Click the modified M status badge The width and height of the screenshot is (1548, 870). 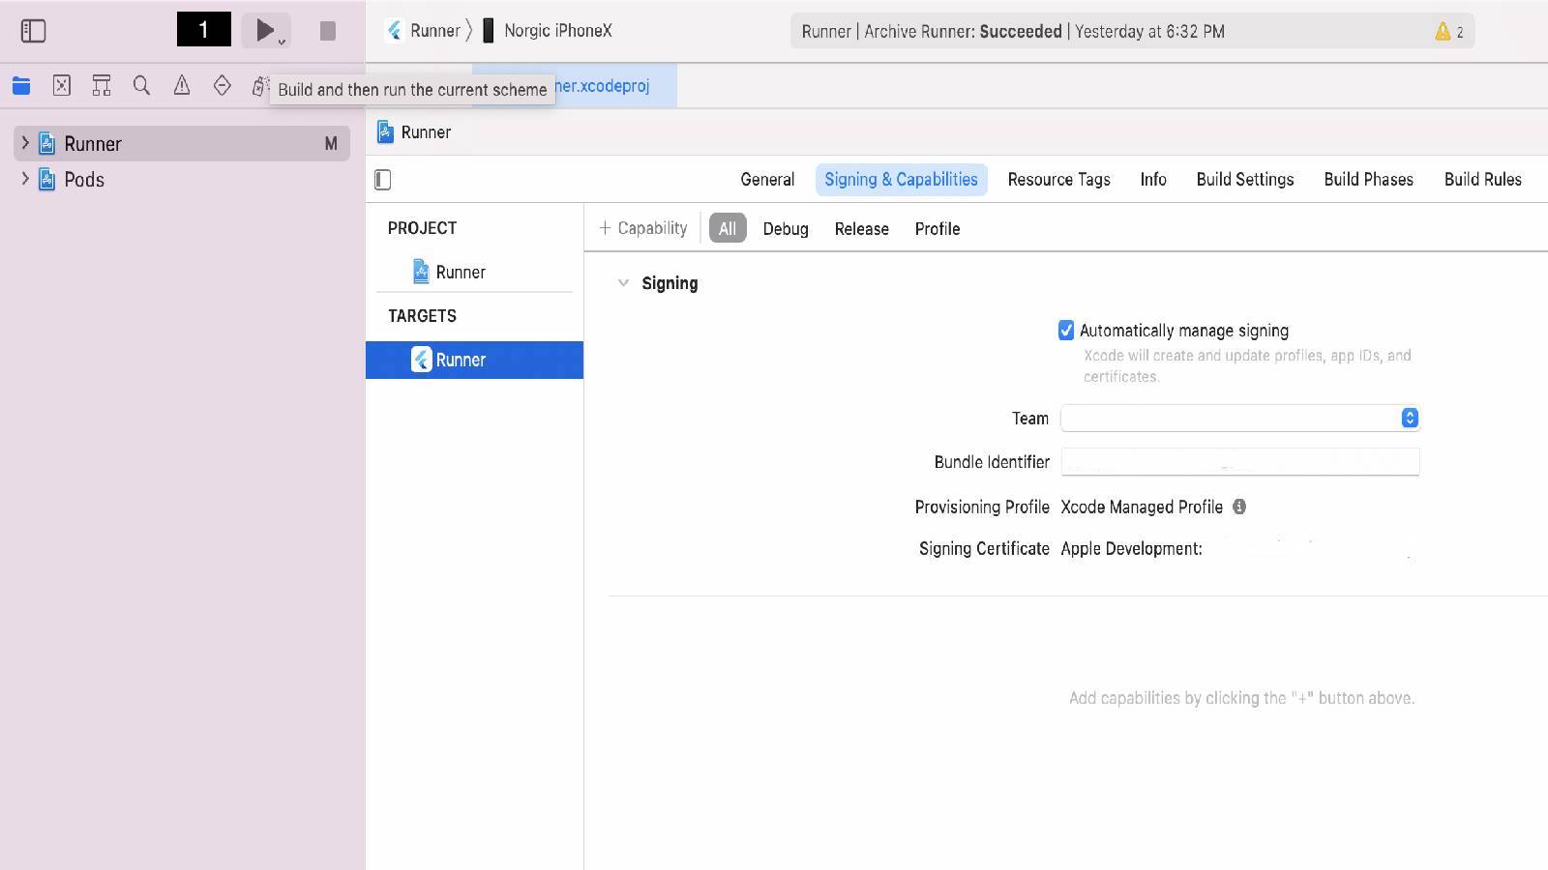331,144
